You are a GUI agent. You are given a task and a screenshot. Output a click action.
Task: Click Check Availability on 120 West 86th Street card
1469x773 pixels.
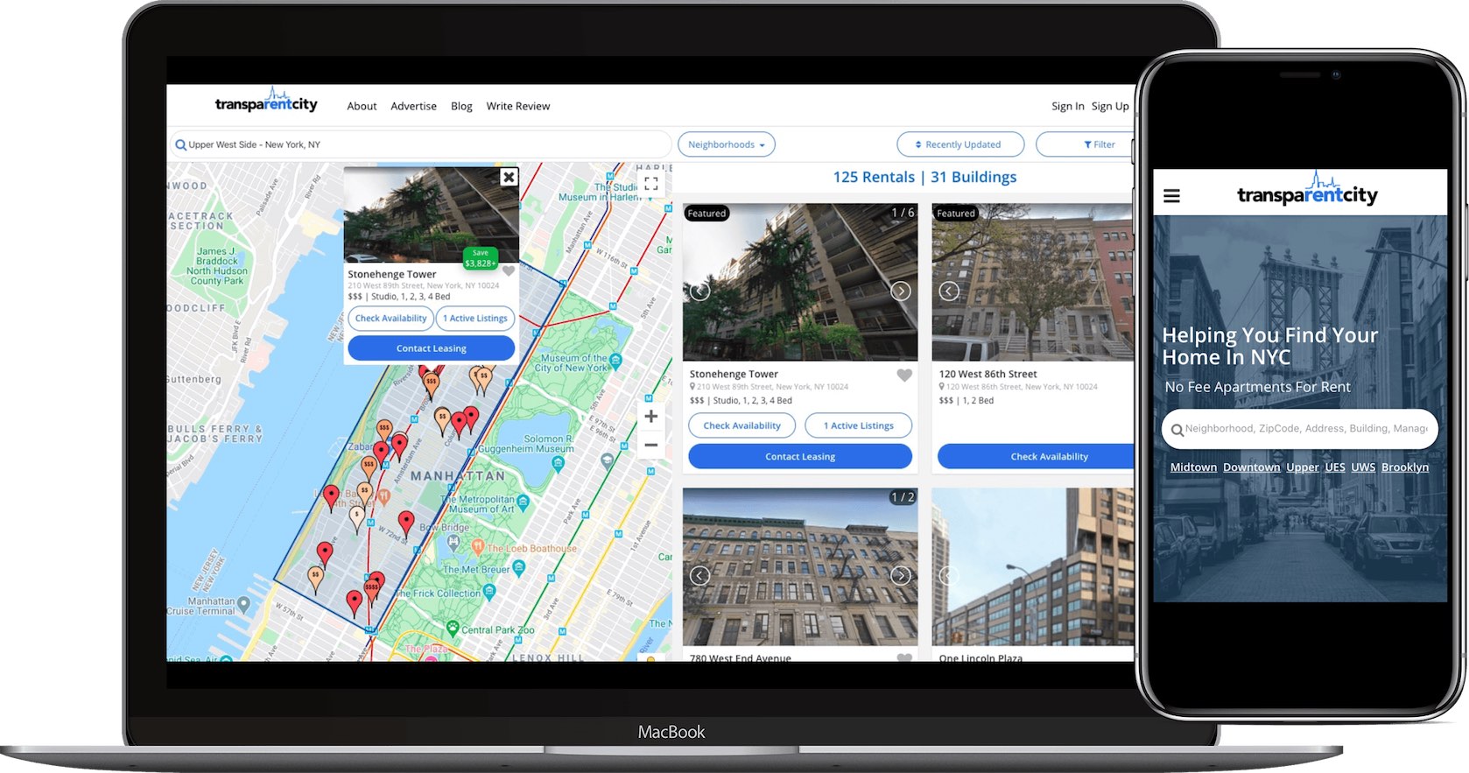(1037, 456)
